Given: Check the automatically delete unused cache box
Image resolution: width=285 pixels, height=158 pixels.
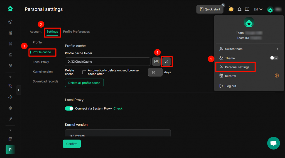Looking at the screenshot, I should (x=84, y=72).
